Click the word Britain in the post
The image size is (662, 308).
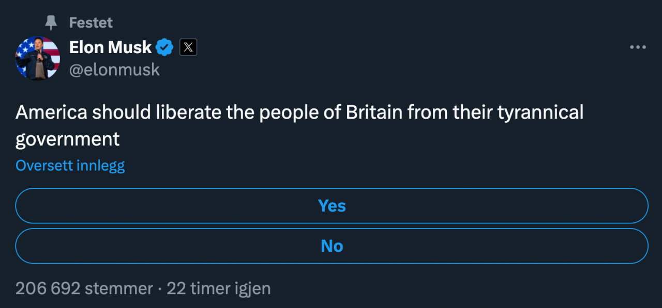tap(374, 112)
